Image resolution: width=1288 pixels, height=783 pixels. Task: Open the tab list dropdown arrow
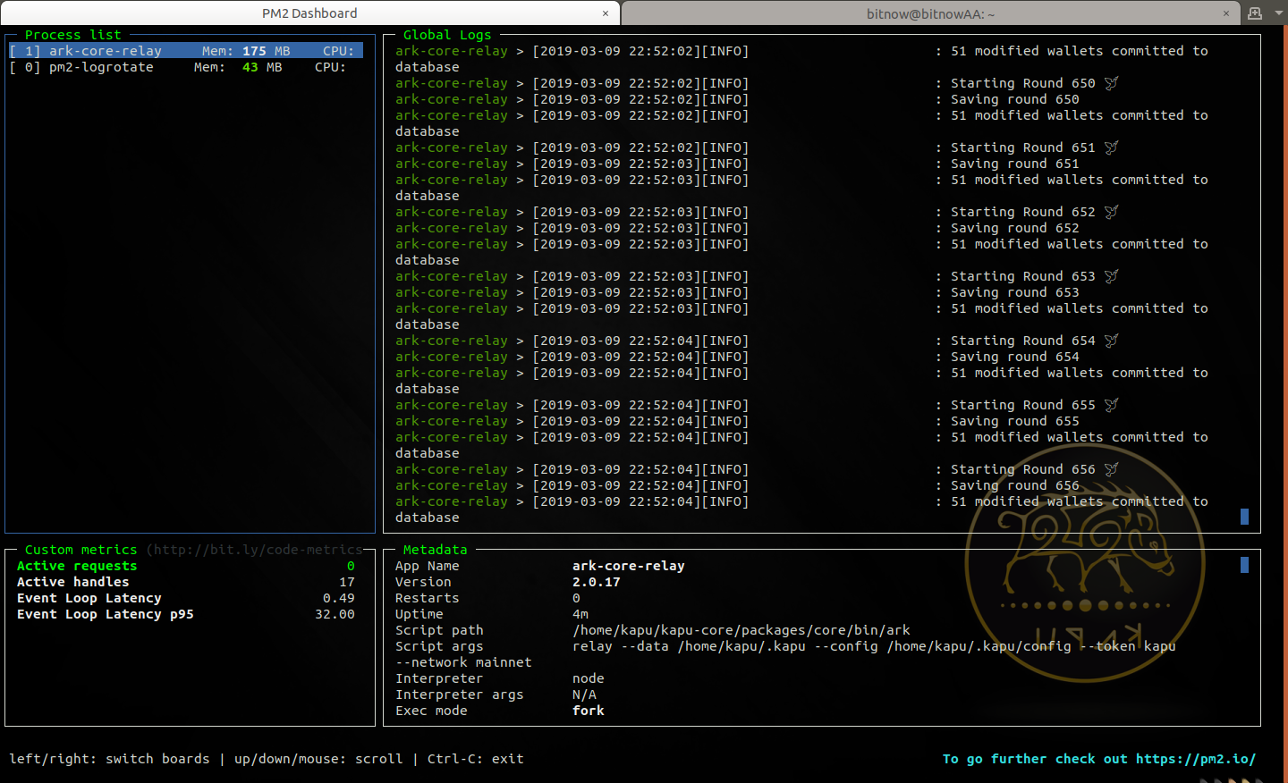pyautogui.click(x=1279, y=13)
